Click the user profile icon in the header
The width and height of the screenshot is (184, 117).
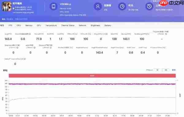click(98, 6)
